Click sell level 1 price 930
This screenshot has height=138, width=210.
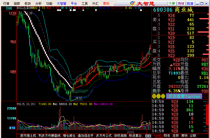coord(171,33)
